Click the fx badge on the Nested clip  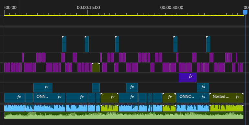238,97
